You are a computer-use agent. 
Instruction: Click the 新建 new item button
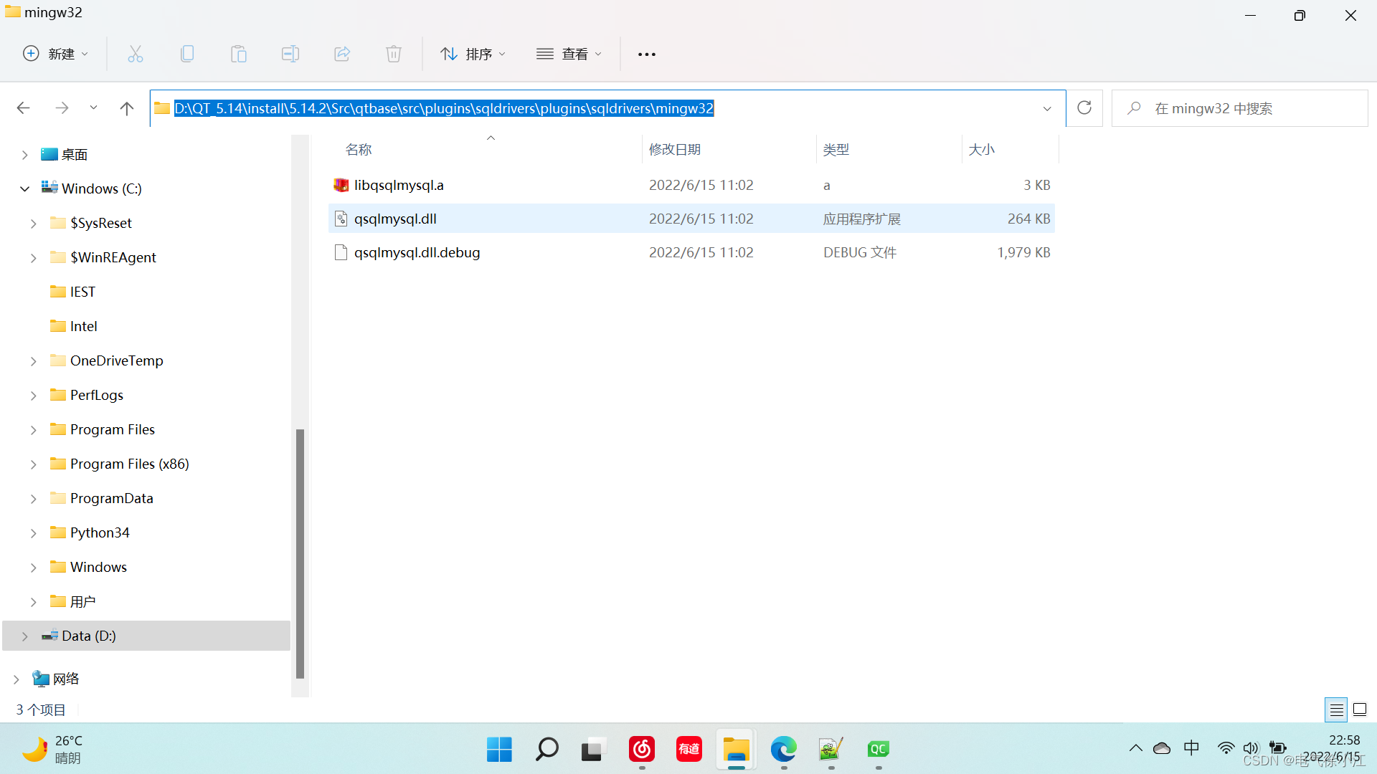(56, 54)
